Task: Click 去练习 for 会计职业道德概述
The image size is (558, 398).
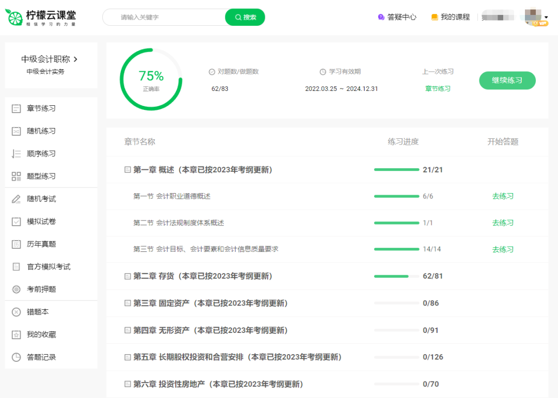Action: point(503,196)
